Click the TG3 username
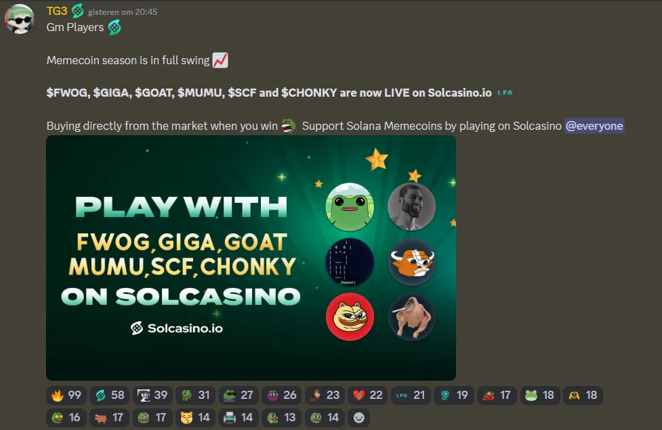This screenshot has height=430, width=662. [x=56, y=11]
